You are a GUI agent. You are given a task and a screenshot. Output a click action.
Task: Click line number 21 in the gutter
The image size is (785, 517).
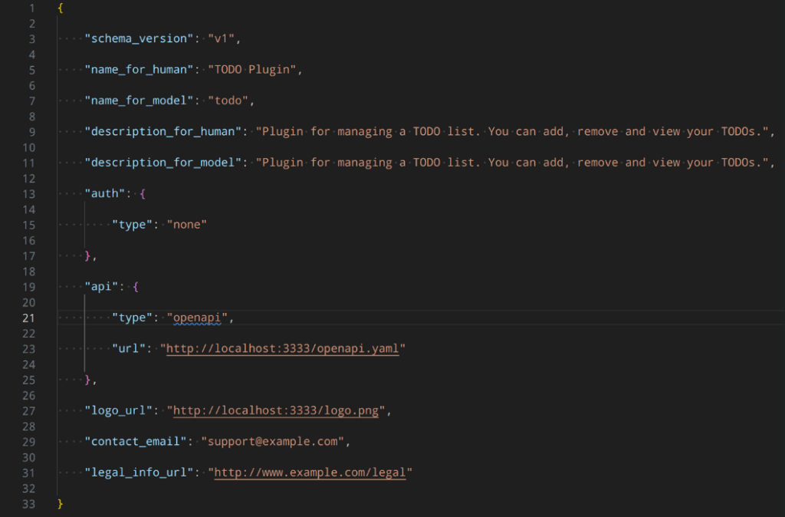tap(31, 318)
